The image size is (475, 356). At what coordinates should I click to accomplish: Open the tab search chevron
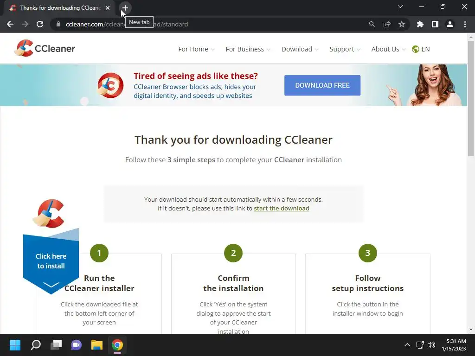(x=400, y=6)
